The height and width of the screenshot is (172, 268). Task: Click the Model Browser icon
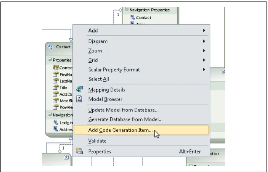pos(79,99)
